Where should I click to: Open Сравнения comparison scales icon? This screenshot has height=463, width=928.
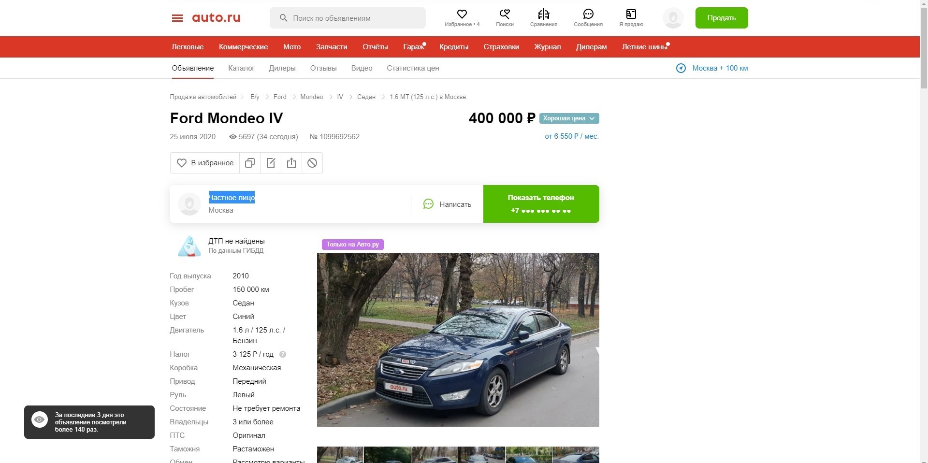point(544,14)
